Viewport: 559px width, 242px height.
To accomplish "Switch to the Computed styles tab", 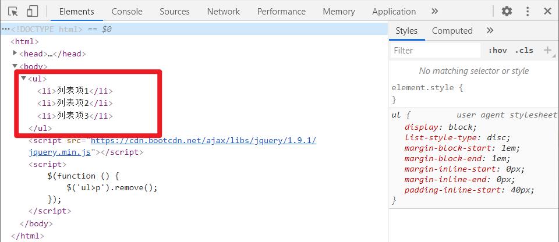I will [x=452, y=31].
